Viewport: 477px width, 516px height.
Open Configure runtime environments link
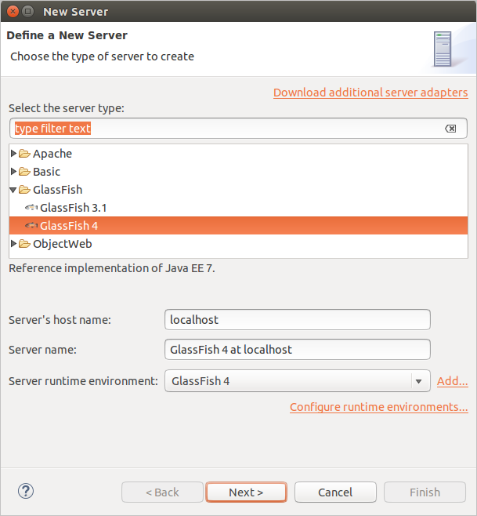point(379,407)
